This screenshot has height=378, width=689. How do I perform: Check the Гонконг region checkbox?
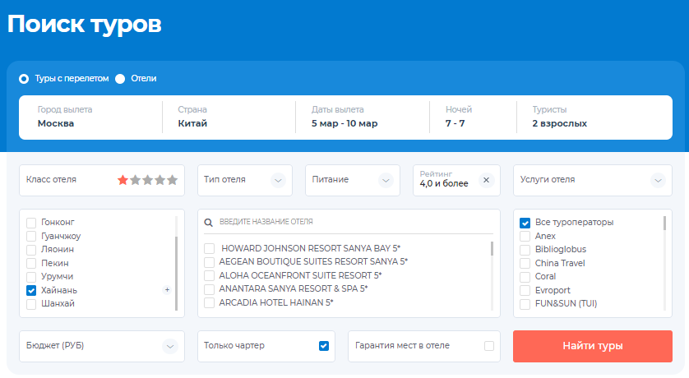pyautogui.click(x=31, y=223)
